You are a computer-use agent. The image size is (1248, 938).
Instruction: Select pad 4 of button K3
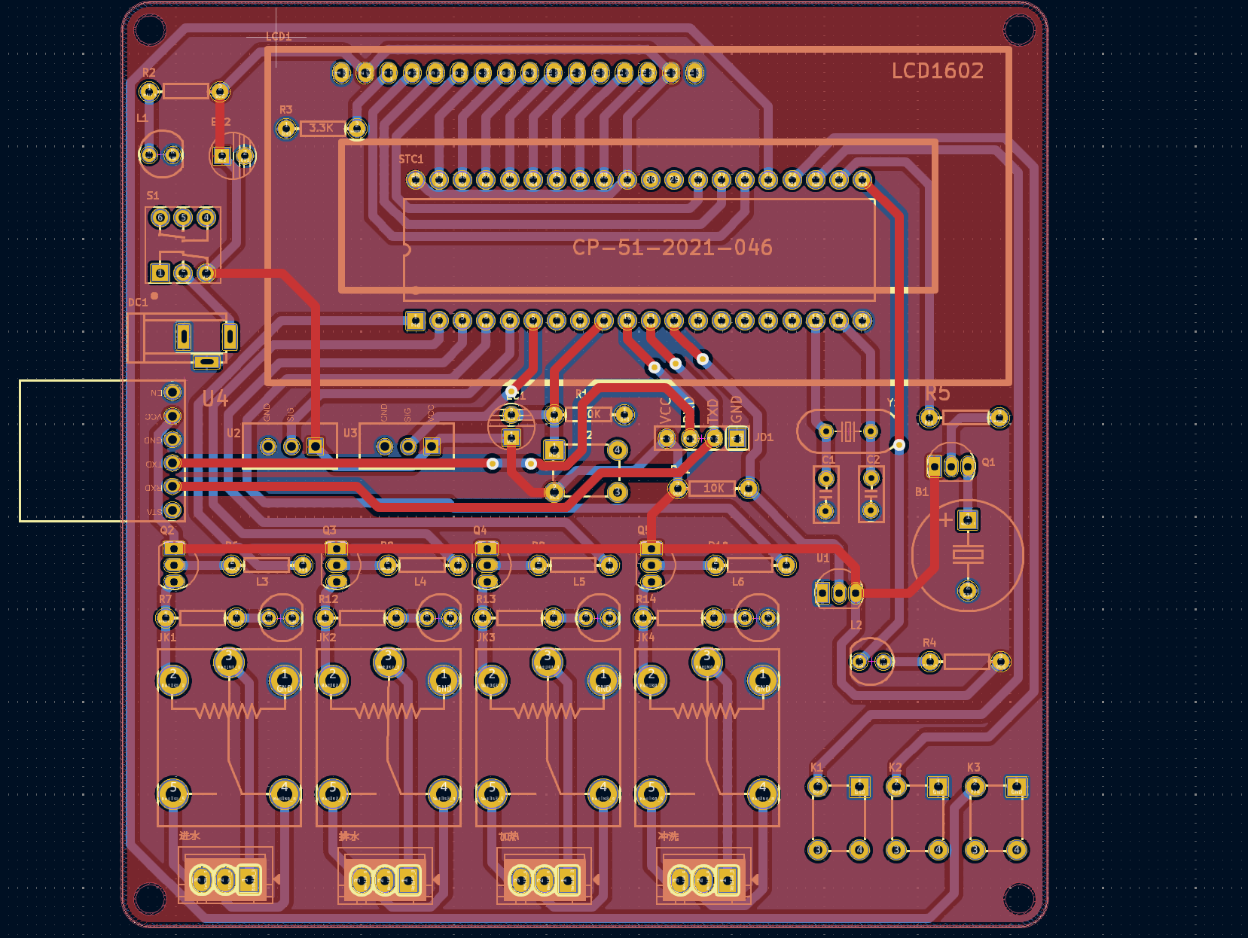click(1016, 851)
